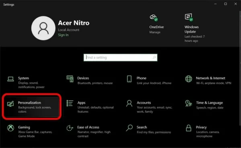This screenshot has height=148, width=241.
Task: Open System settings title
Action: [x=23, y=78]
